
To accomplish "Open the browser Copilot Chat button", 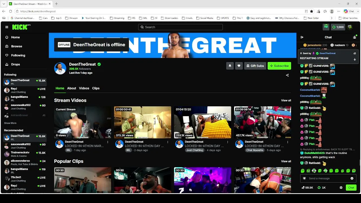I will 349,11.
